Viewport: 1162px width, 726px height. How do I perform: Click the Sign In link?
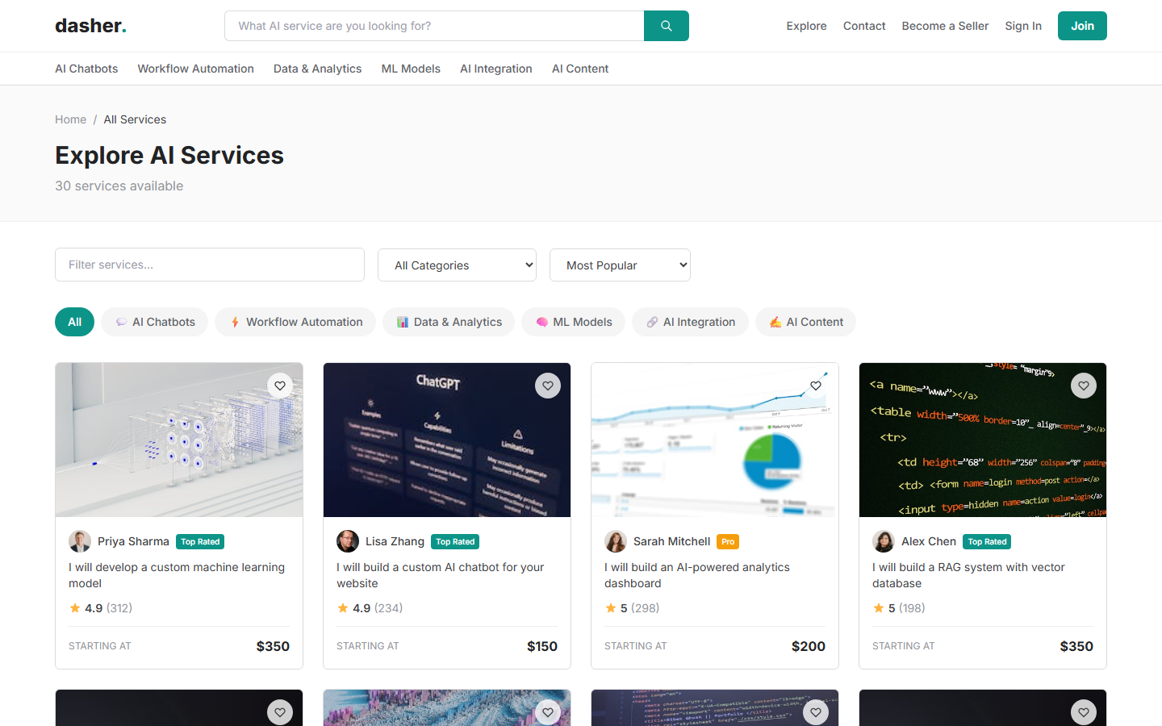(x=1023, y=26)
